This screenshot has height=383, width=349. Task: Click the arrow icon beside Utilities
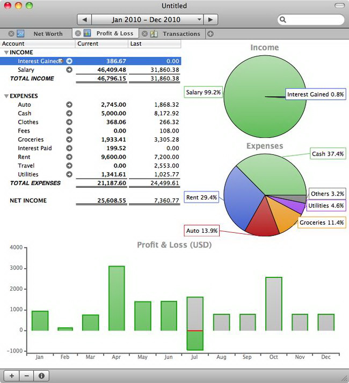[69, 174]
